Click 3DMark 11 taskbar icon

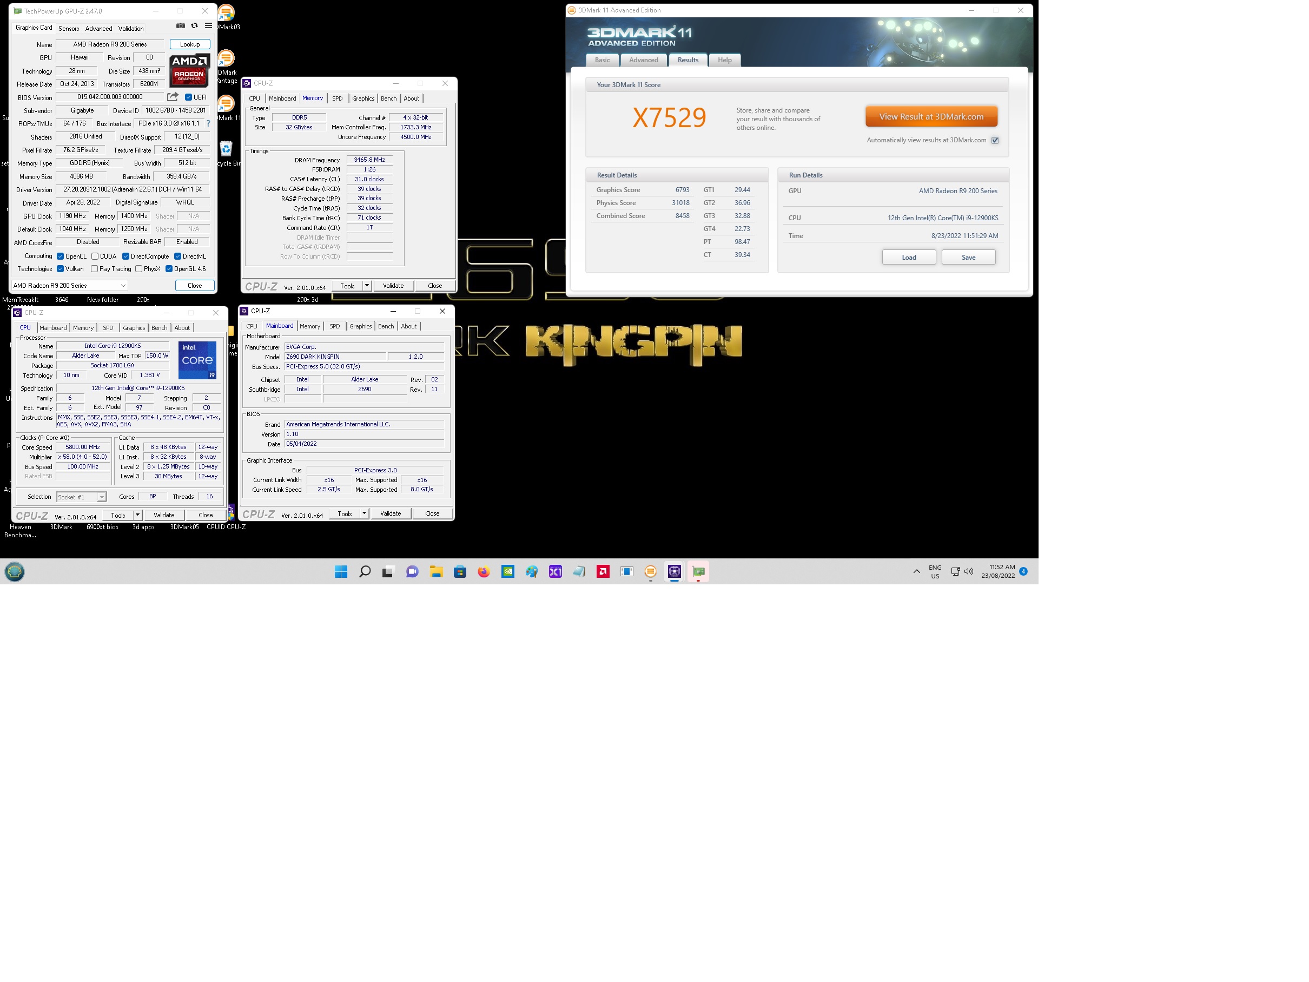(x=650, y=571)
